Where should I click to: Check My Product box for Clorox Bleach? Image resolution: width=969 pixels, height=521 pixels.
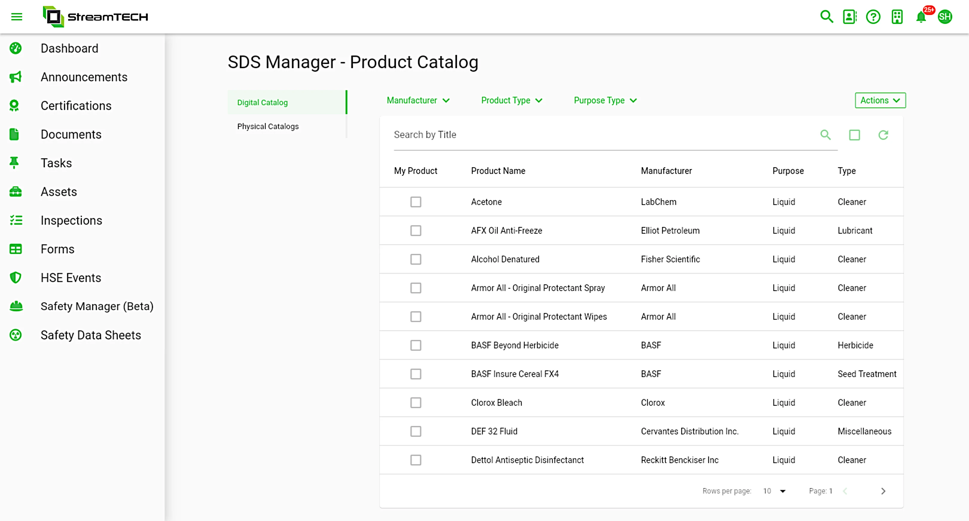tap(416, 403)
